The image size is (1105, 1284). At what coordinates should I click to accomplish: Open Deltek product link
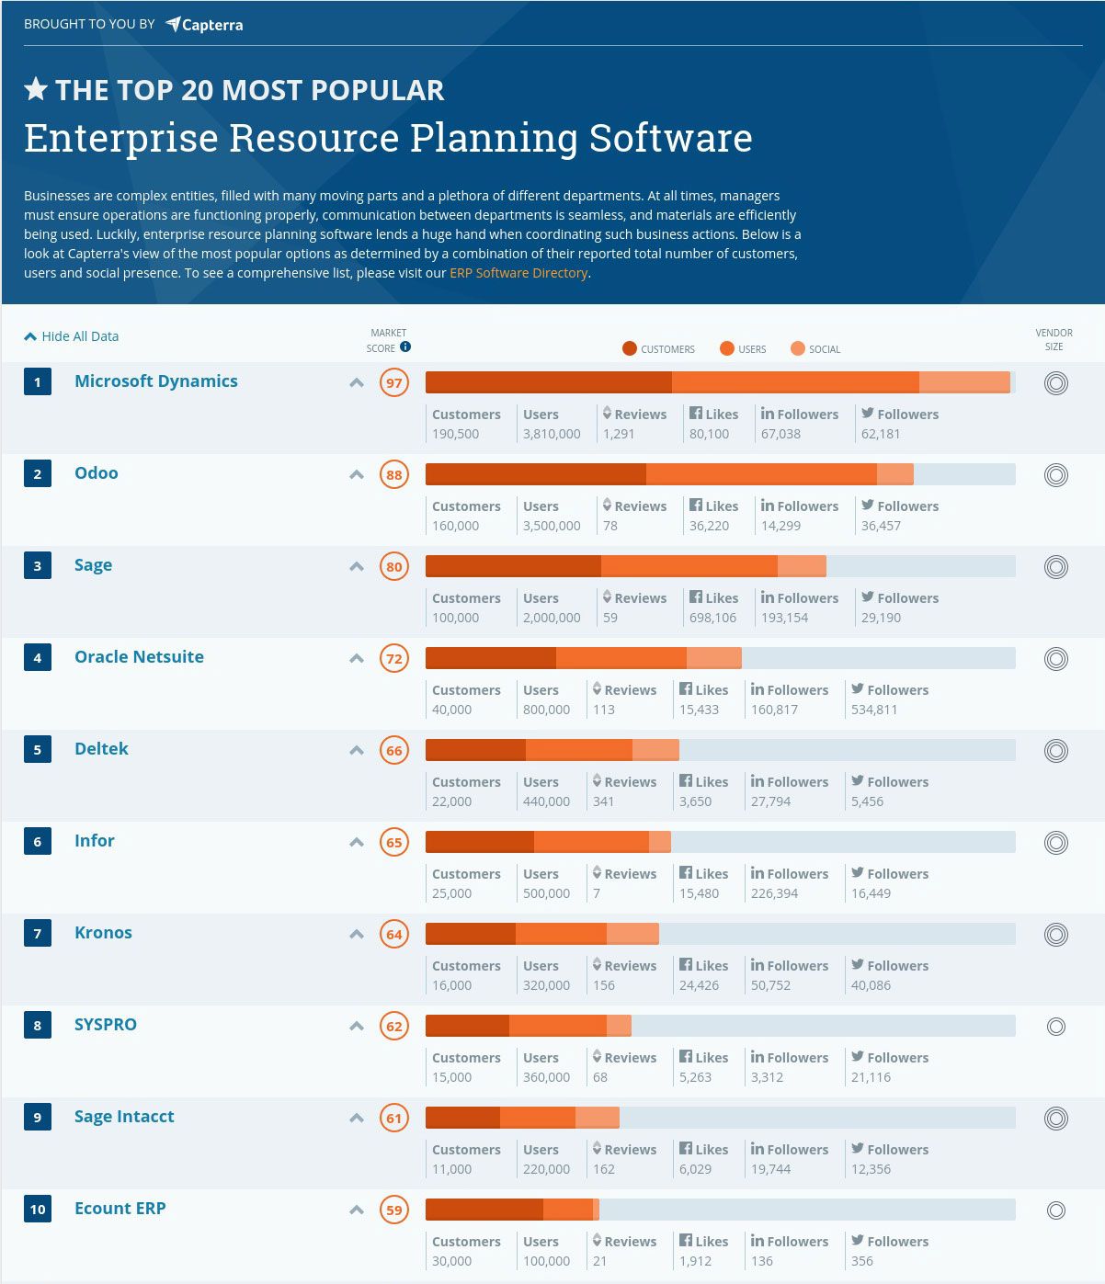click(101, 749)
